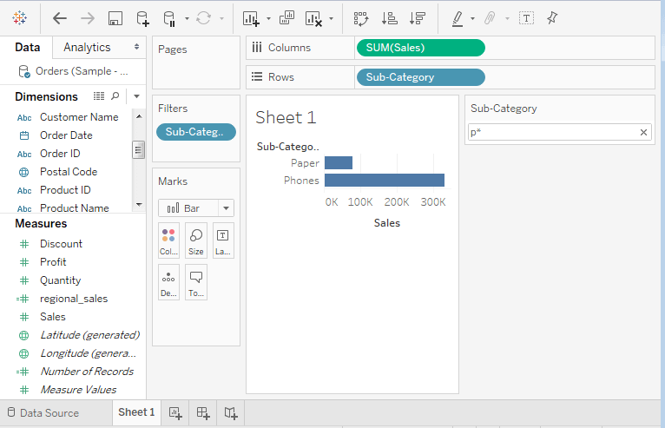Click the Size button on Marks card
Image resolution: width=665 pixels, height=428 pixels.
tap(196, 240)
